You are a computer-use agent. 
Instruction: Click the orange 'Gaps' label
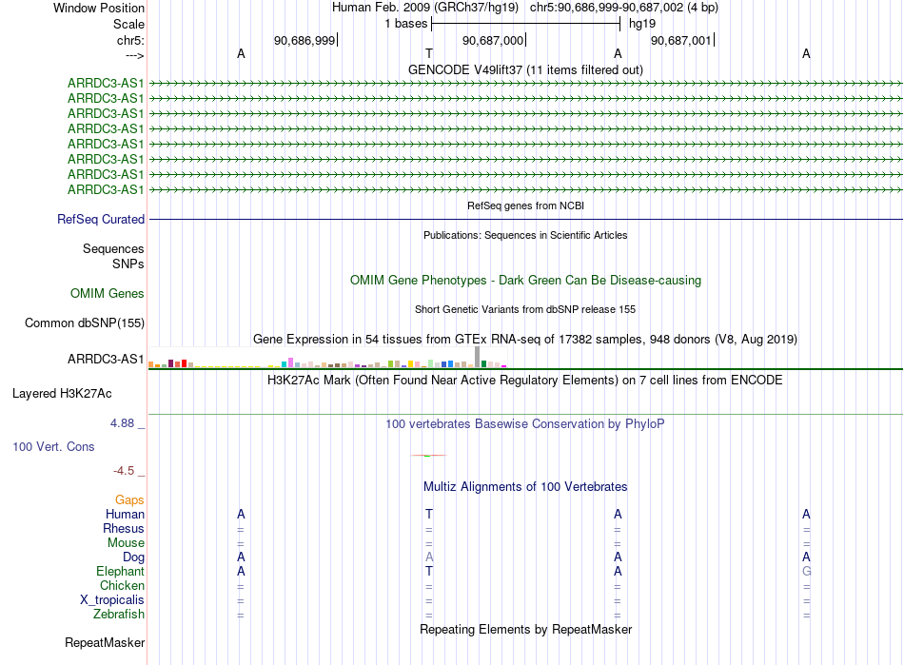point(129,499)
